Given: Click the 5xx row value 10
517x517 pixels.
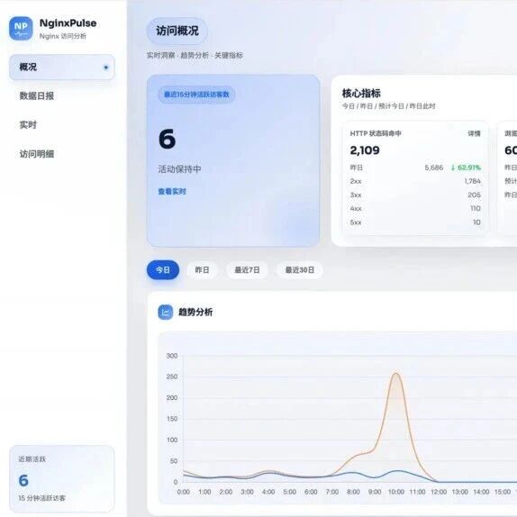Looking at the screenshot, I should (476, 222).
